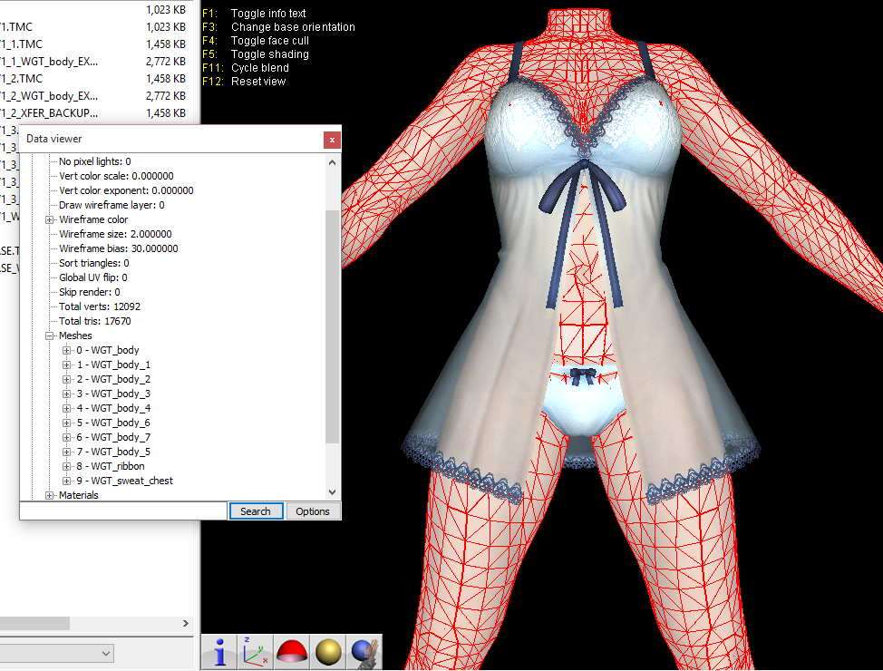Click the file list horizontal scroll right arrow

click(187, 624)
